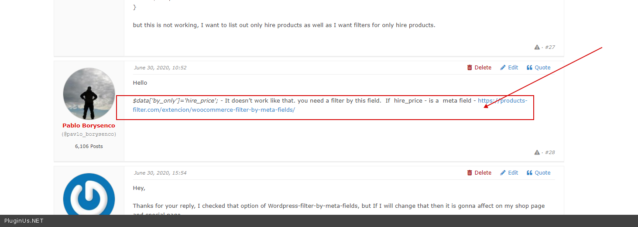This screenshot has width=638, height=227.
Task: Click the 6,106 Posts count
Action: point(89,146)
